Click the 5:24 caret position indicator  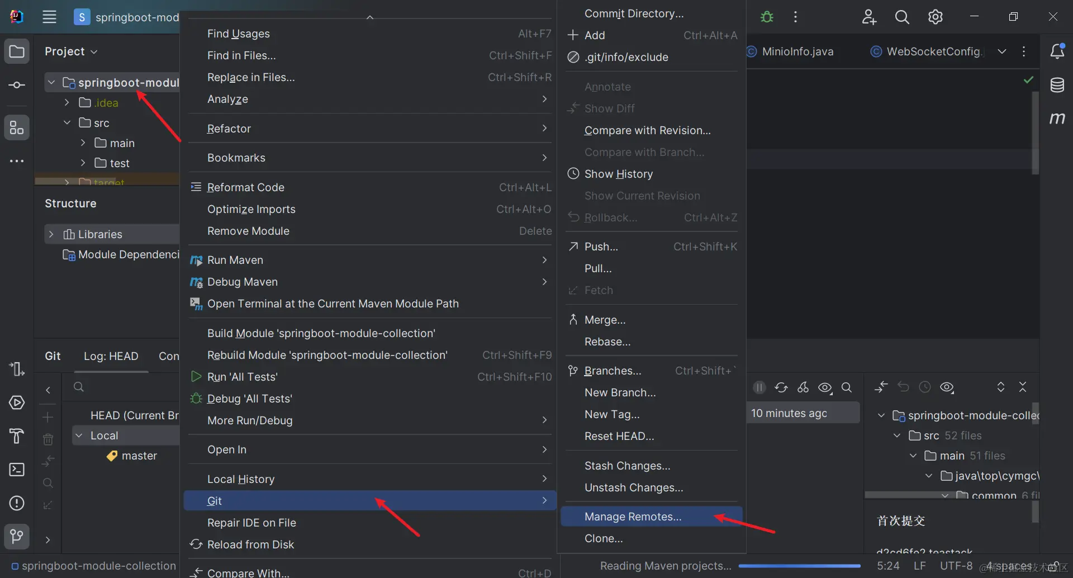[x=888, y=566]
